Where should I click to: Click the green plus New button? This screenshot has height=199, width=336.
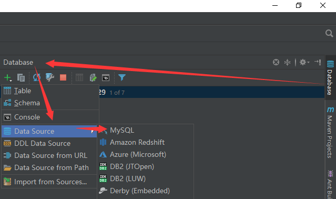(7, 77)
